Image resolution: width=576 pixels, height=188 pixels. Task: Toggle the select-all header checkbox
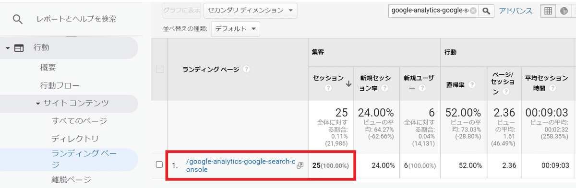[x=160, y=70]
